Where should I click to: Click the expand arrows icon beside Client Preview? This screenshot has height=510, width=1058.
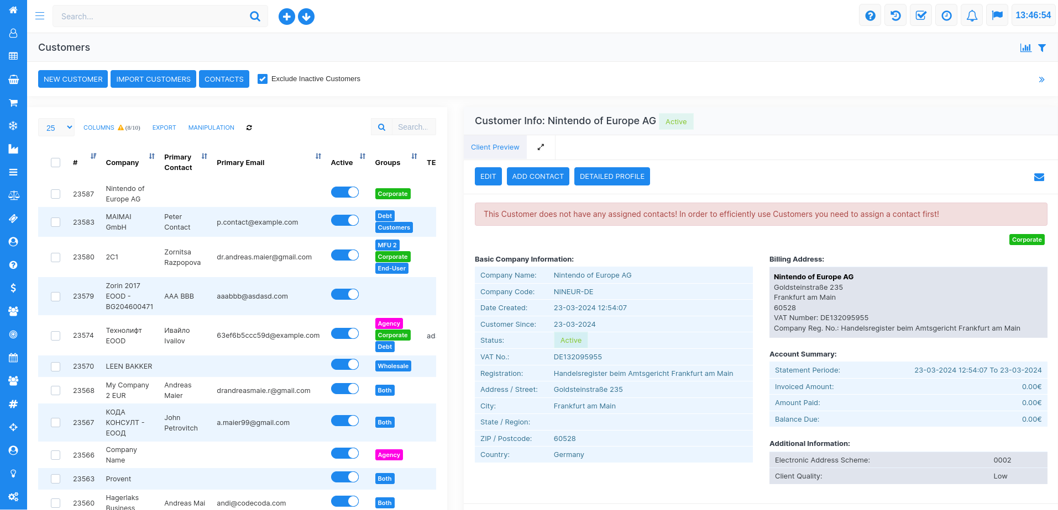click(541, 147)
